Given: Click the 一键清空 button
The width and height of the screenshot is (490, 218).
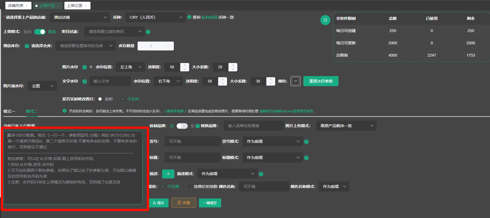Looking at the screenshot, I should [210, 203].
